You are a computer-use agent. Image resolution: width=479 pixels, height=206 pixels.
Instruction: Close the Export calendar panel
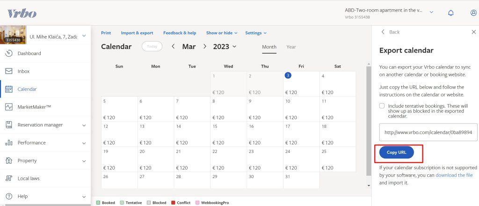click(473, 32)
